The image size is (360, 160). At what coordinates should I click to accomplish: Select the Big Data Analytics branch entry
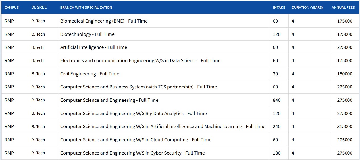pyautogui.click(x=134, y=113)
